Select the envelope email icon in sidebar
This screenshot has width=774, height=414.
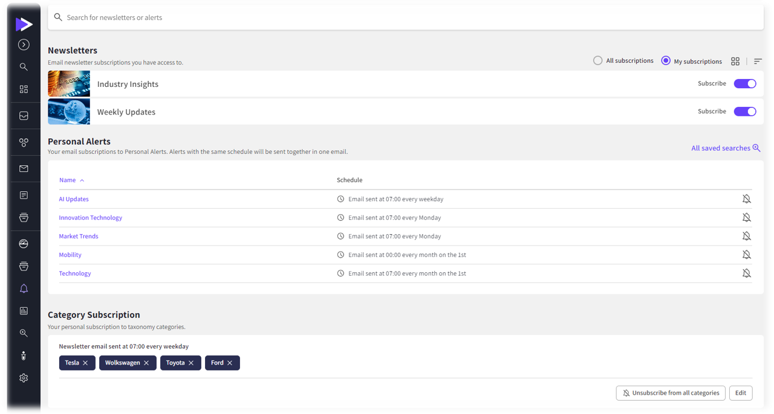24,168
